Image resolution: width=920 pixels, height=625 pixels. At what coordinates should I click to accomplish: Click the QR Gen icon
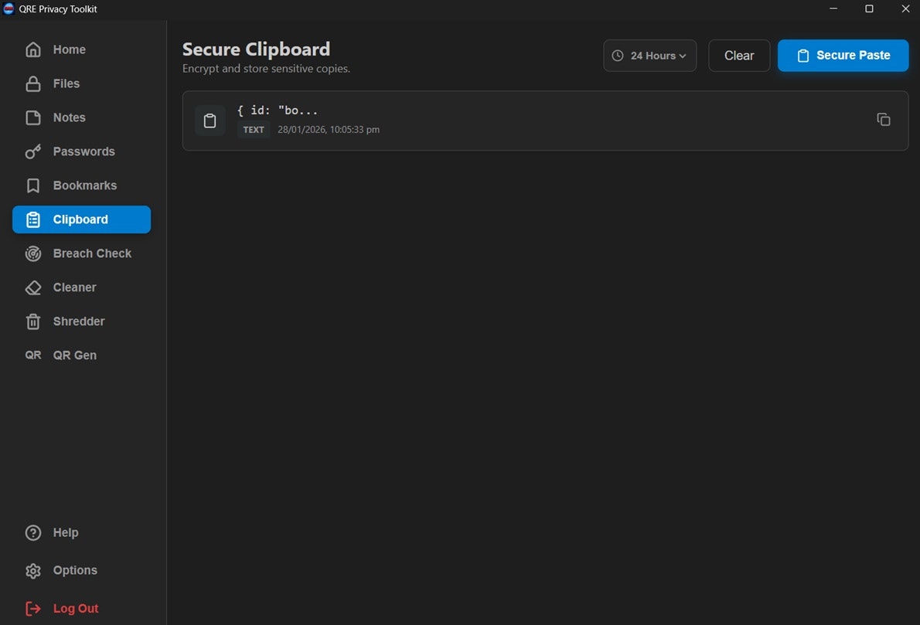[32, 355]
